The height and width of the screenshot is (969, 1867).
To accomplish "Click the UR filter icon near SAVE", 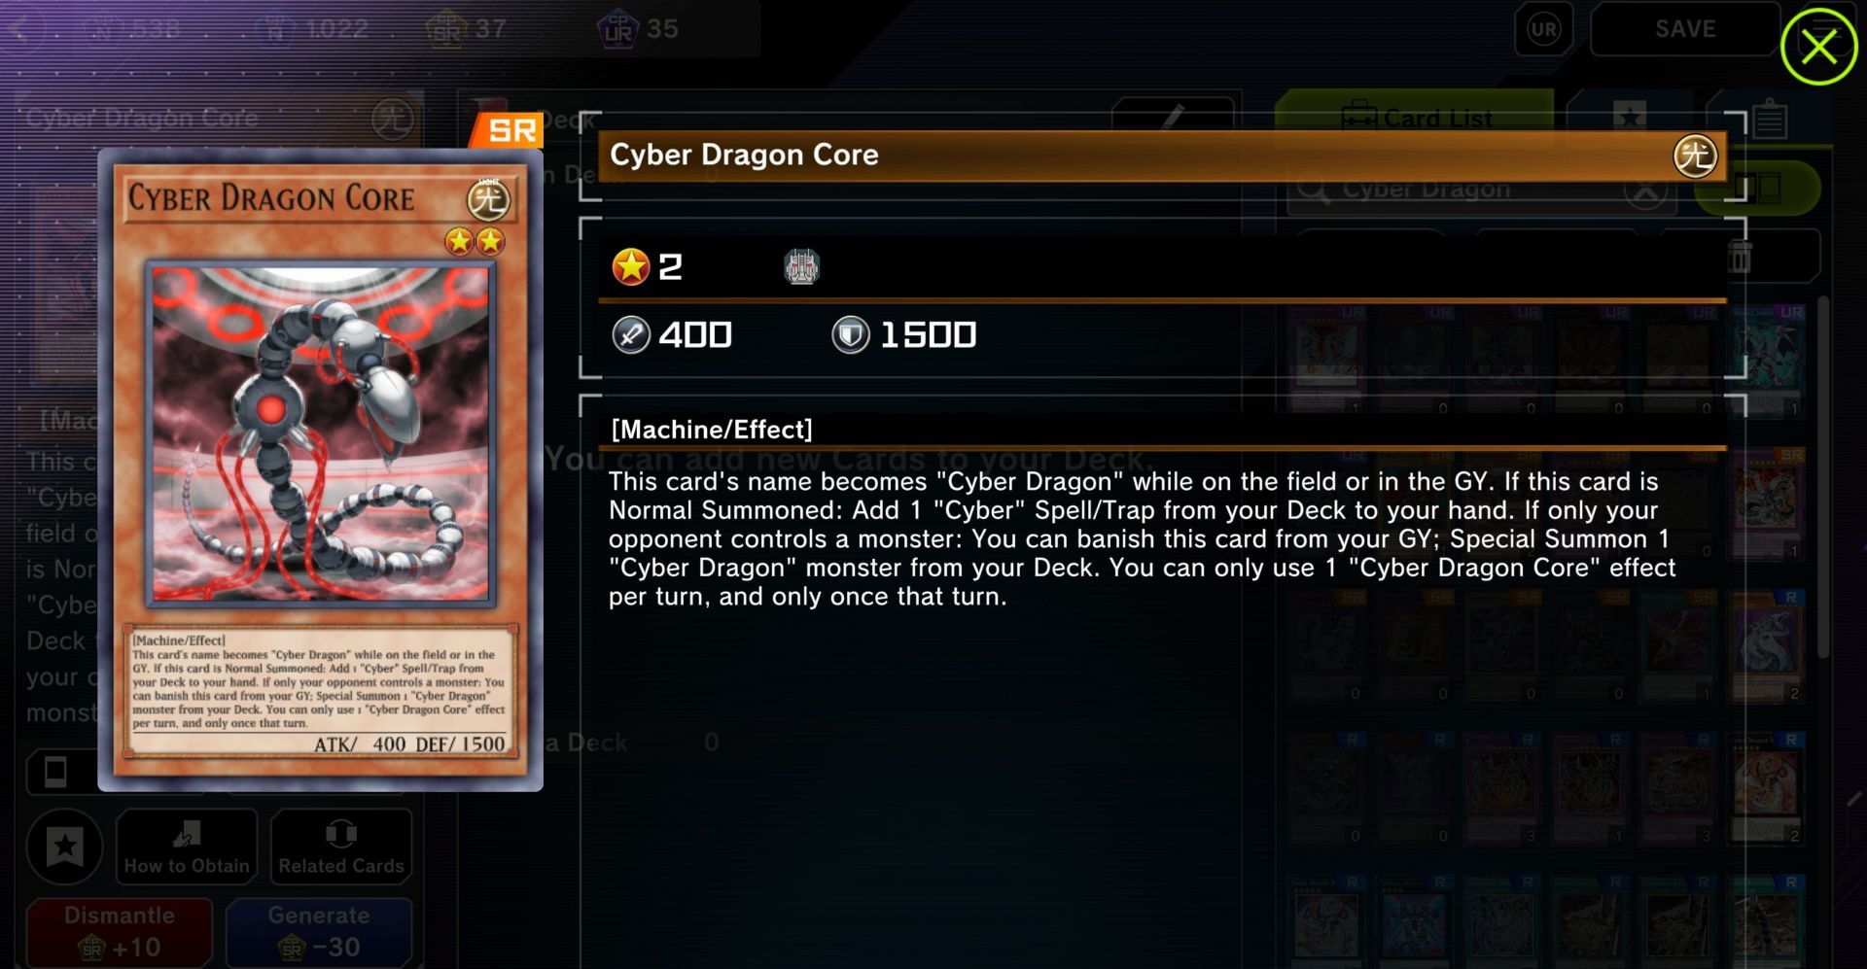I will point(1543,29).
